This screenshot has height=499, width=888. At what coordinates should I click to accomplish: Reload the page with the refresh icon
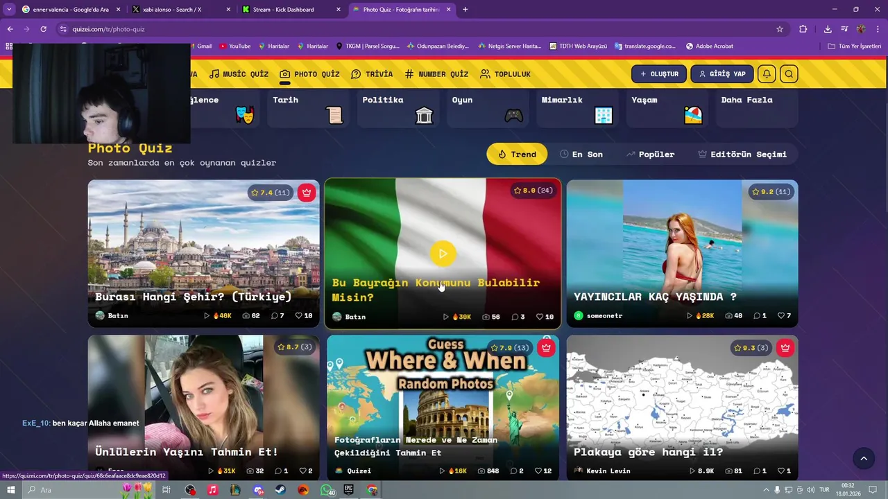tap(43, 29)
